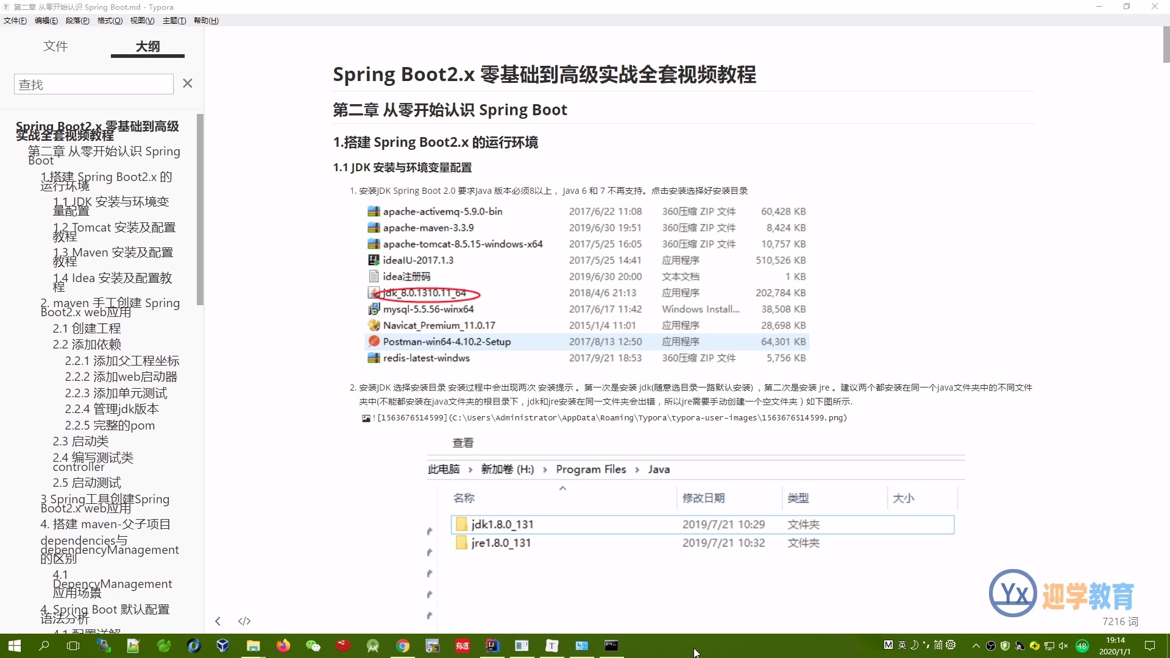The image size is (1170, 658).
Task: Toggle input language 英 in the tray
Action: click(x=902, y=645)
